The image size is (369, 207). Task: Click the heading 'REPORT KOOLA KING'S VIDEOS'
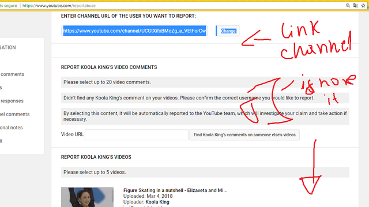coord(96,157)
